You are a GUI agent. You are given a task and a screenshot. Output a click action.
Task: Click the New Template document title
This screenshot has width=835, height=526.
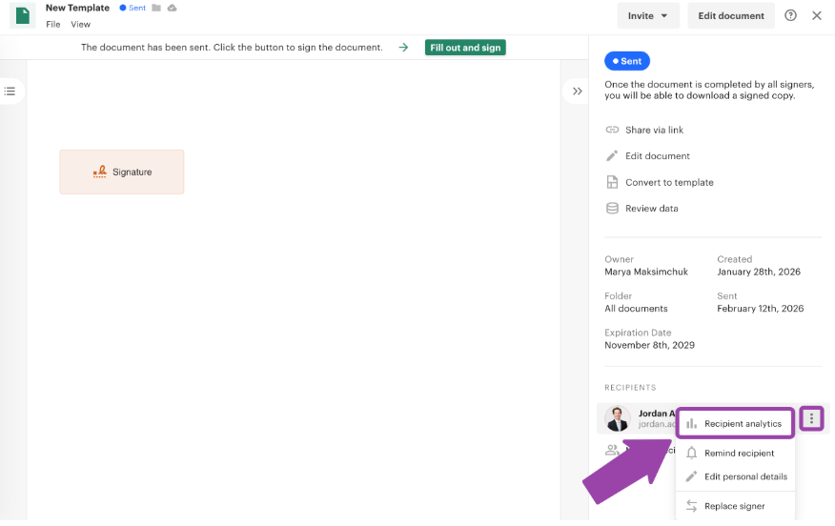click(x=77, y=8)
